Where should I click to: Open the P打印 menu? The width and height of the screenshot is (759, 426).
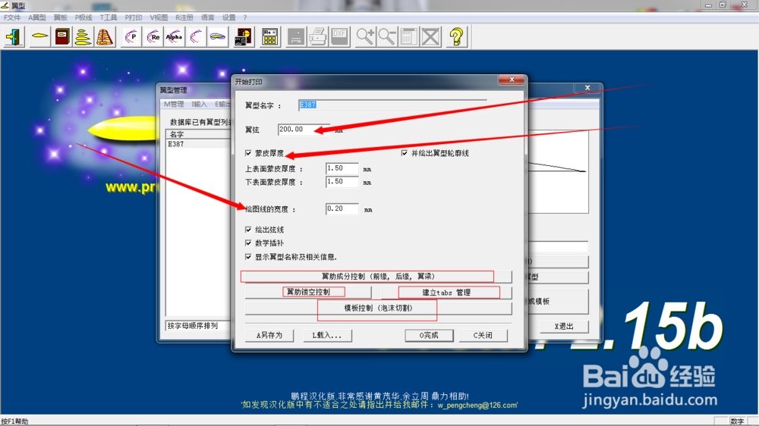(134, 17)
